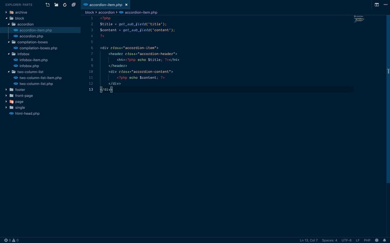Expand the archive folder
Screen dimensions: 390x243
coord(6,12)
